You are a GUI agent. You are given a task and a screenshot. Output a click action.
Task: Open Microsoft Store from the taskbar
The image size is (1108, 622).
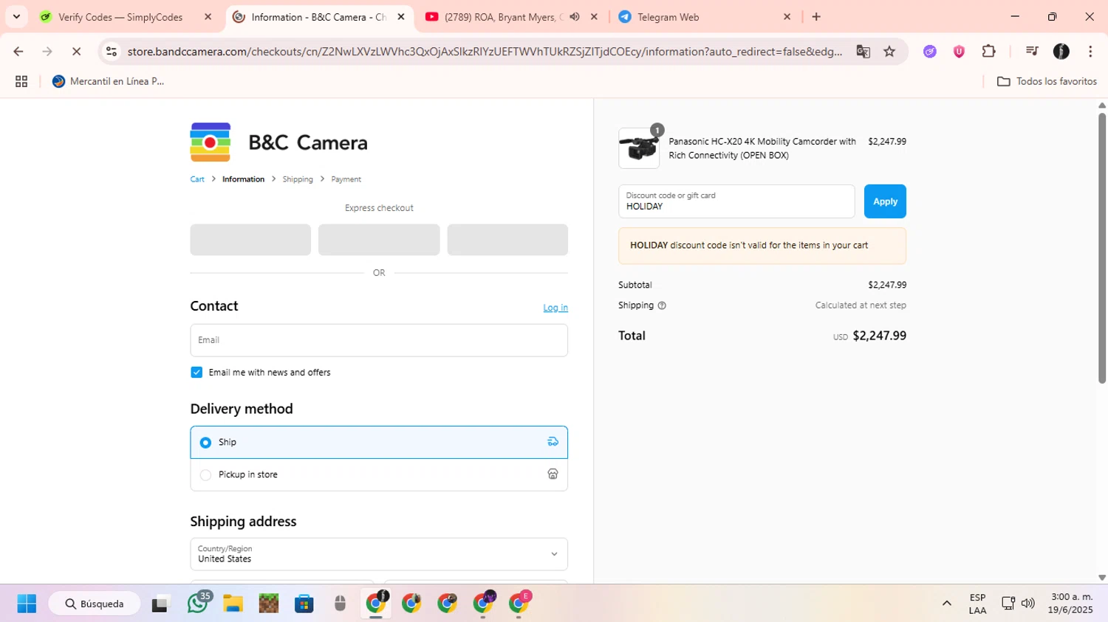click(x=304, y=604)
